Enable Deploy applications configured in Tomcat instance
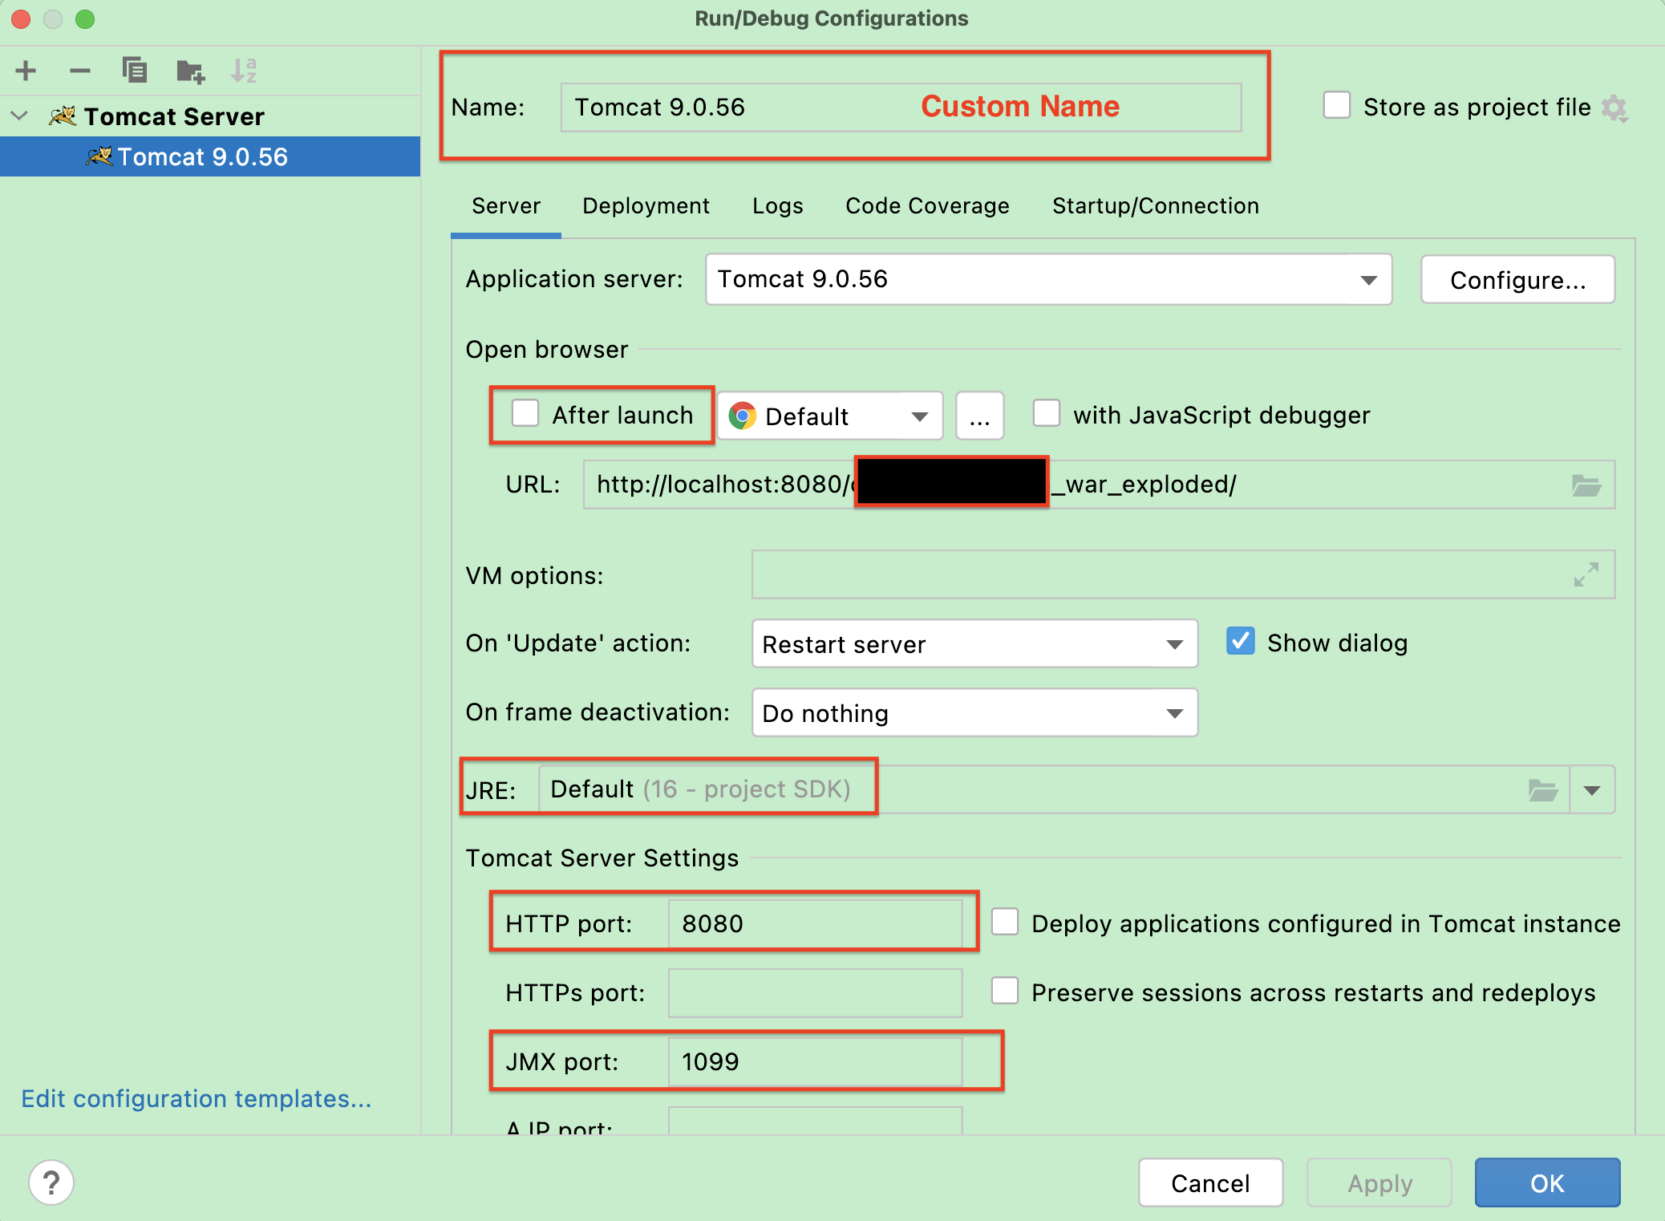The width and height of the screenshot is (1665, 1221). [x=1005, y=923]
